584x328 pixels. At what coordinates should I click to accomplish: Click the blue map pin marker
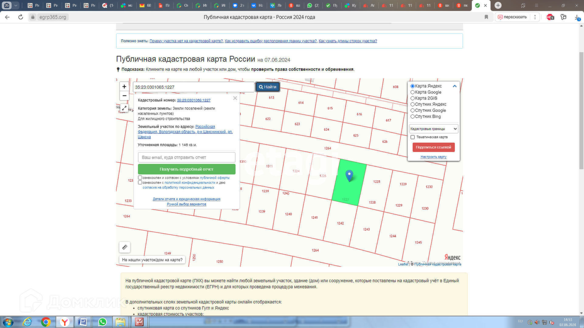tap(349, 175)
